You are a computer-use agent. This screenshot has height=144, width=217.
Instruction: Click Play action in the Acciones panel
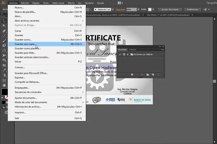click(142, 75)
